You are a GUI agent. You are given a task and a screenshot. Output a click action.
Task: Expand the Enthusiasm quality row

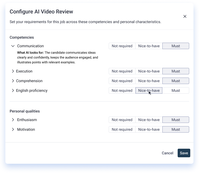(13, 120)
